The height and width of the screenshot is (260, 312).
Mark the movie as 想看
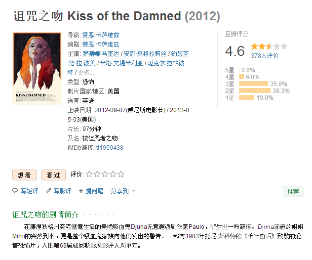24,175
